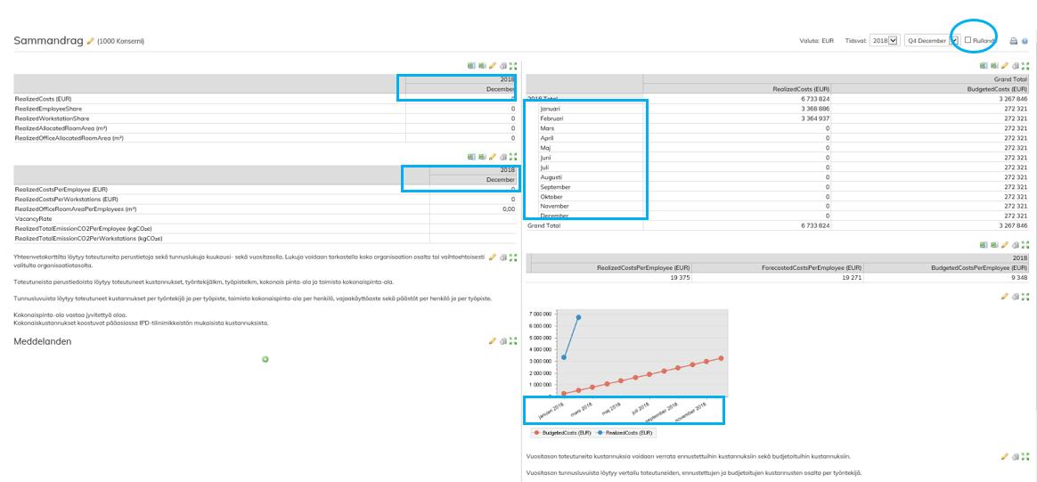Edit the Sammandrag title with the pencil icon
1037x482 pixels.
coord(90,41)
